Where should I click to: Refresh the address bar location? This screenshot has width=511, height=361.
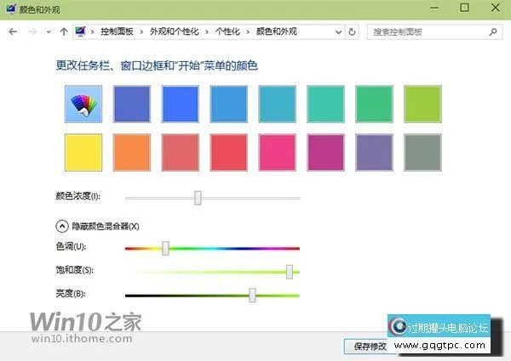[x=353, y=31]
